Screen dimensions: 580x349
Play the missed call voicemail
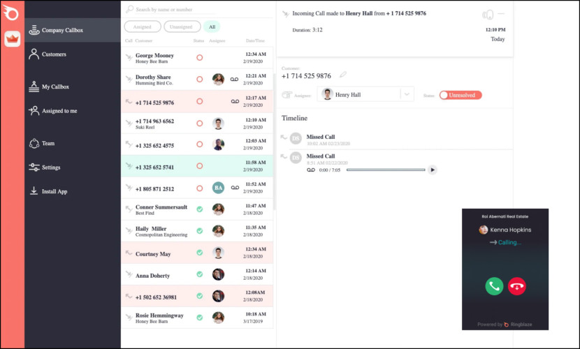(432, 170)
